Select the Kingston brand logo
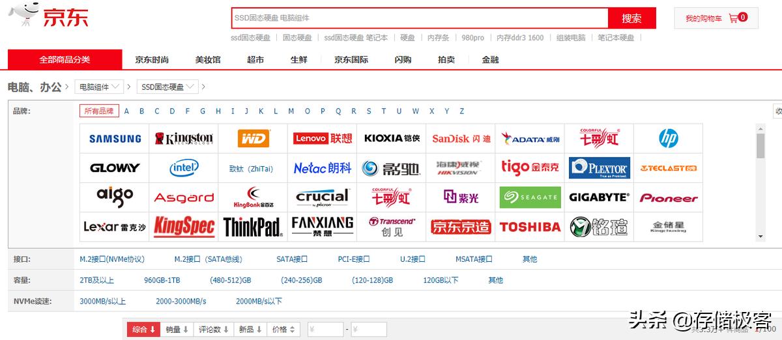The width and height of the screenshot is (782, 340). [x=184, y=139]
